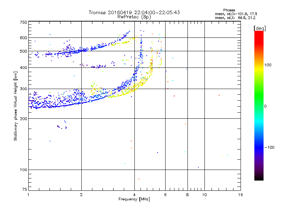283x212 pixels.
Task: Click x-axis tick label '6'
Action: (165, 195)
